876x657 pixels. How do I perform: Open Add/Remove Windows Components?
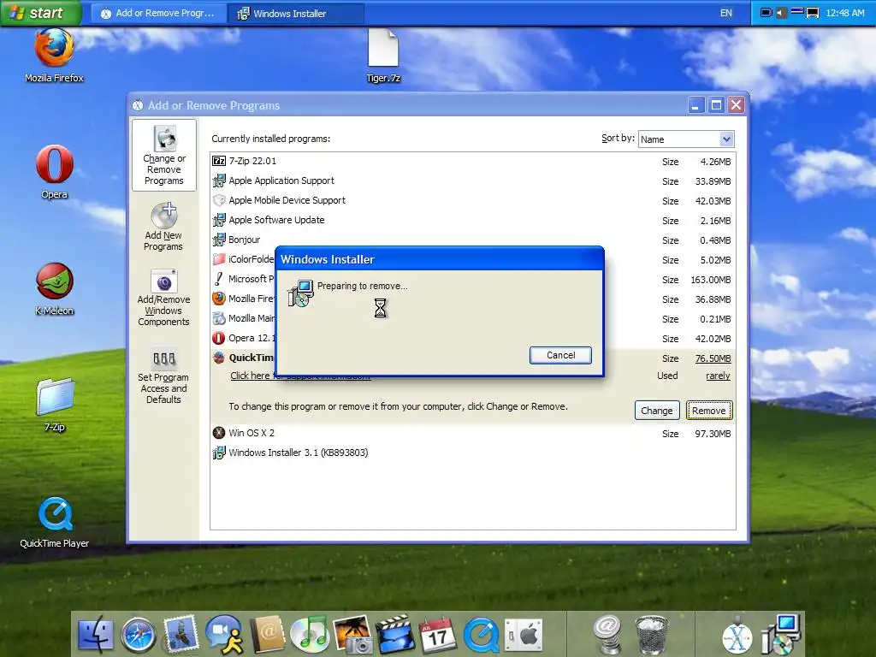[x=163, y=297]
